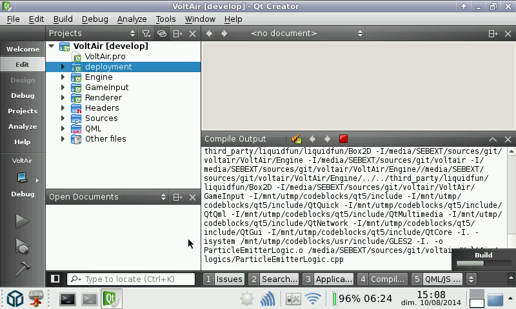Close the Open Documents panel
This screenshot has width=516, height=309.
point(193,198)
